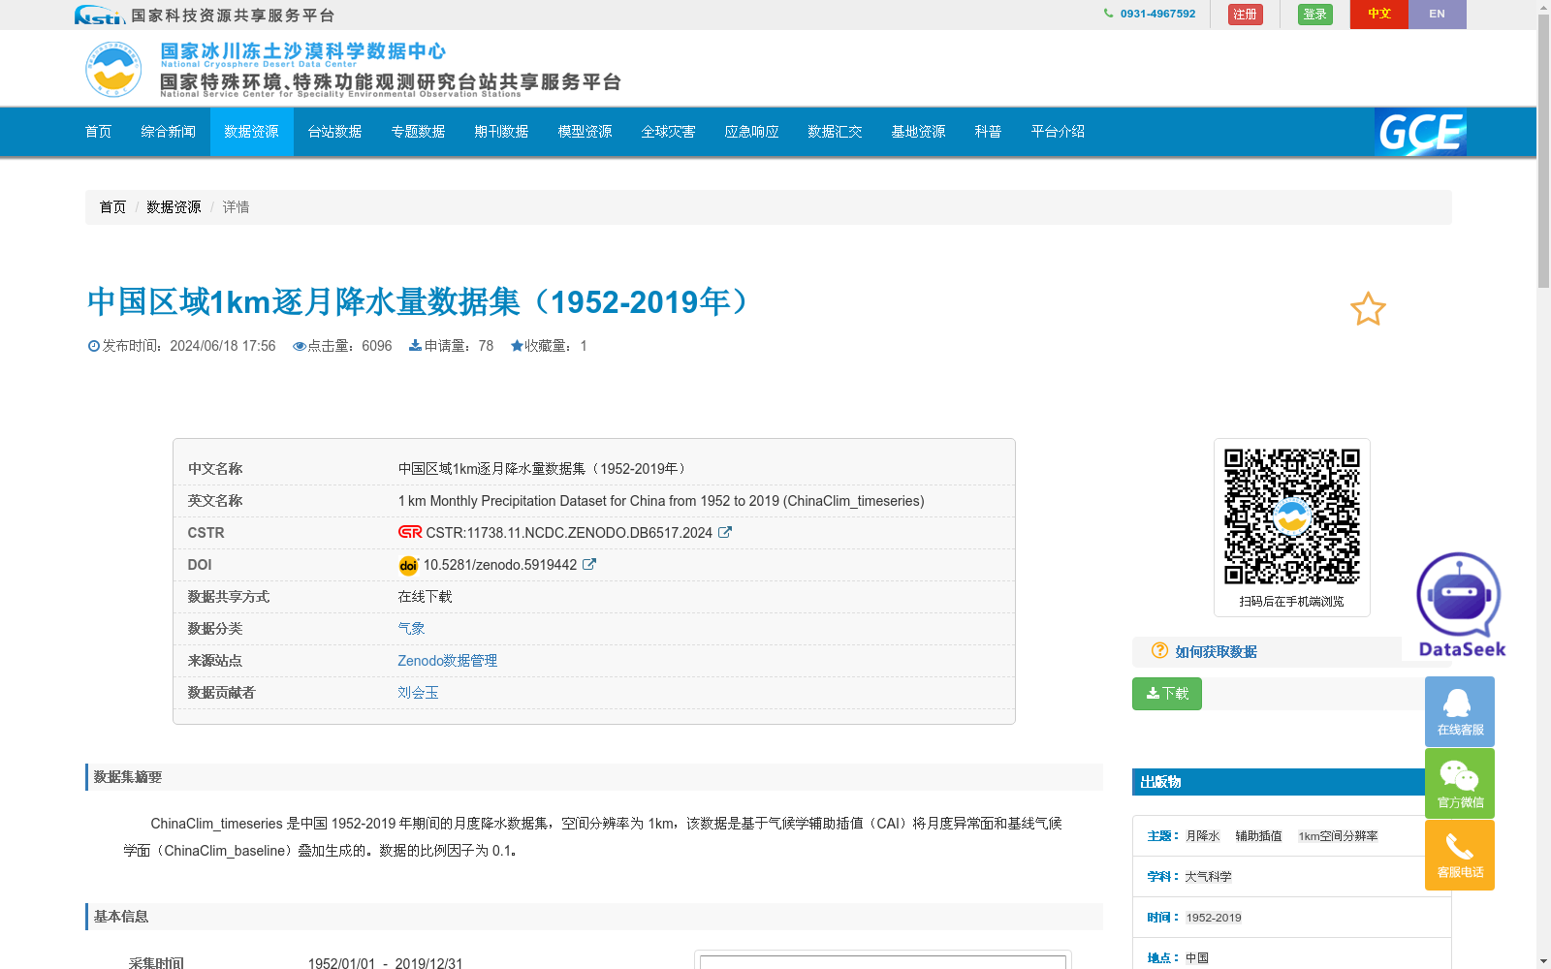Click the green 登录 login button
The width and height of the screenshot is (1551, 969).
click(x=1315, y=14)
